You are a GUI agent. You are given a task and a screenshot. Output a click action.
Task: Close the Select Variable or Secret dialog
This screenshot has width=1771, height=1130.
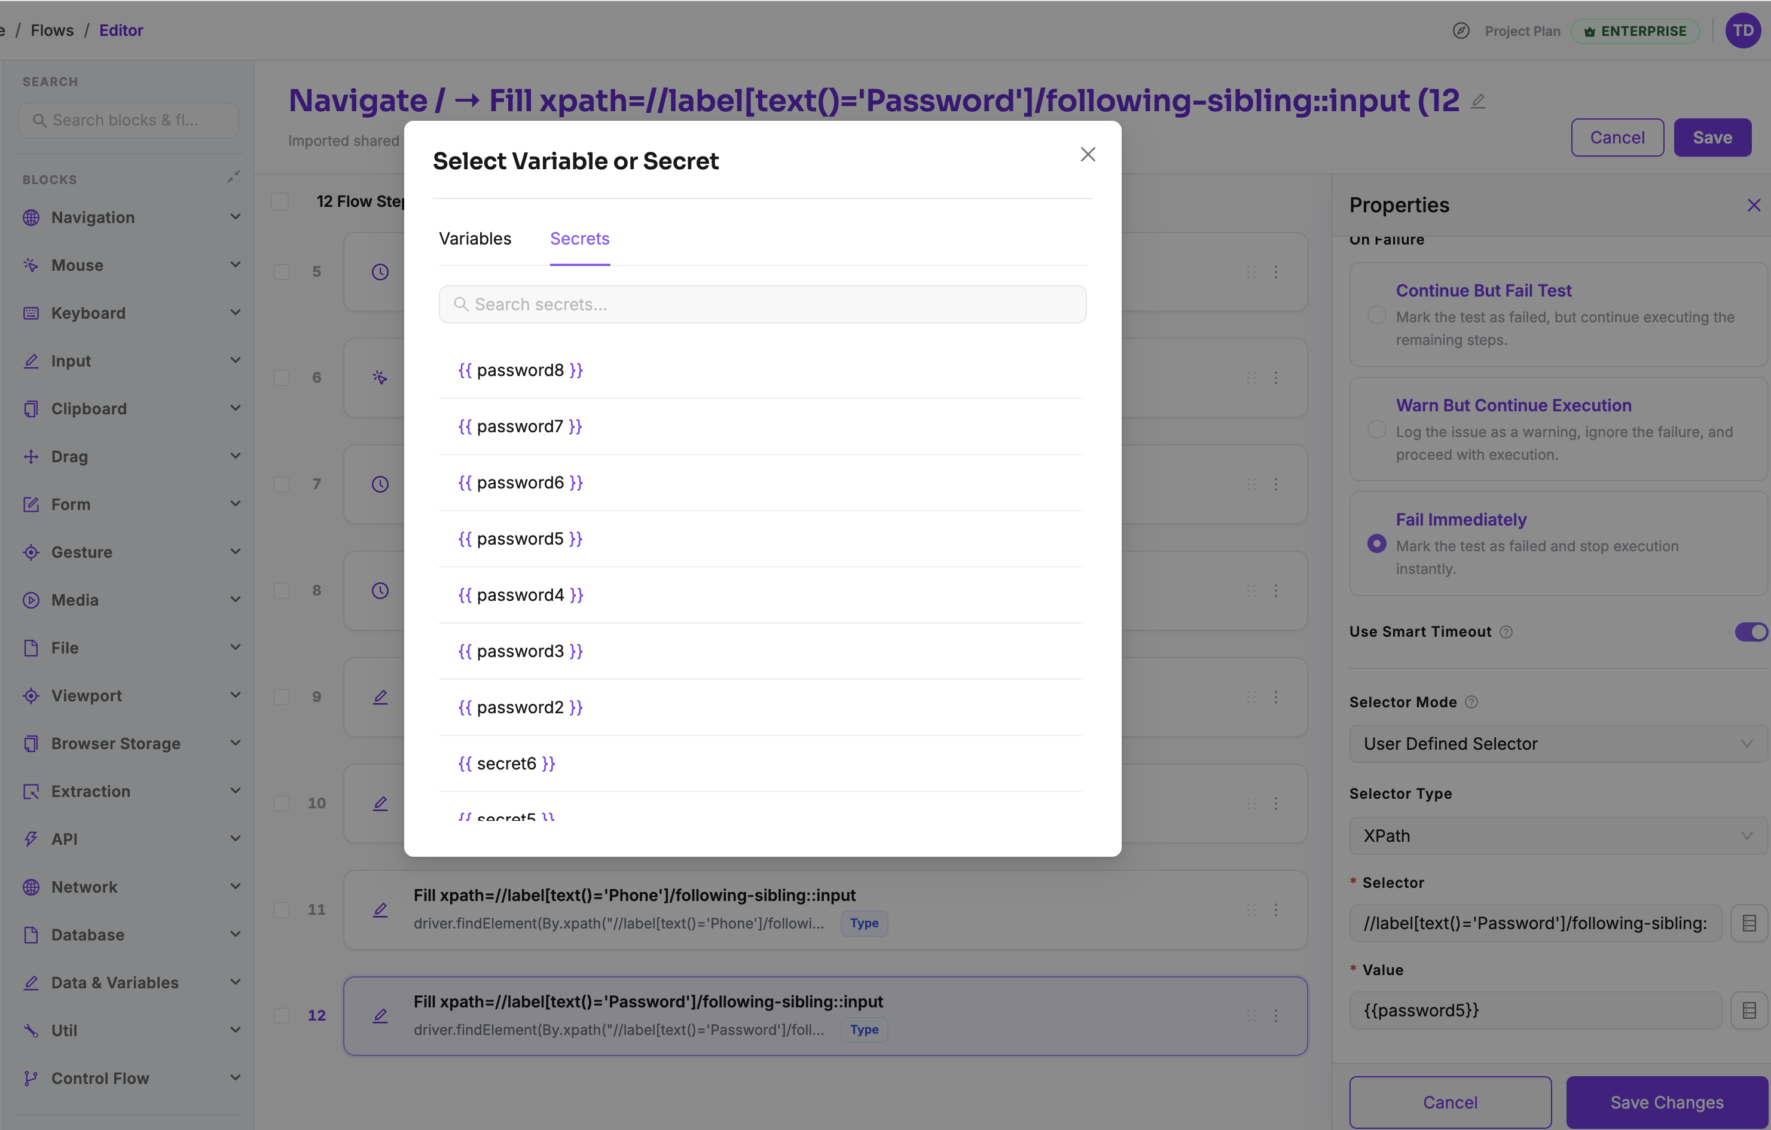click(1088, 154)
